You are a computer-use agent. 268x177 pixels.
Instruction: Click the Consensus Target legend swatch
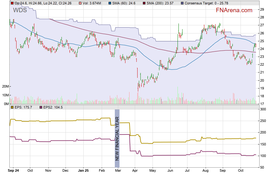(x=182, y=3)
